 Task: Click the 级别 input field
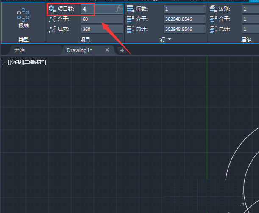(x=251, y=9)
